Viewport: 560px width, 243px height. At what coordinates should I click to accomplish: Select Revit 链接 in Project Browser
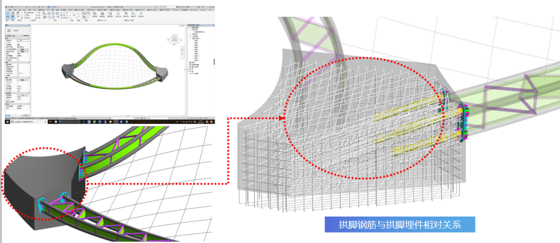(194, 74)
